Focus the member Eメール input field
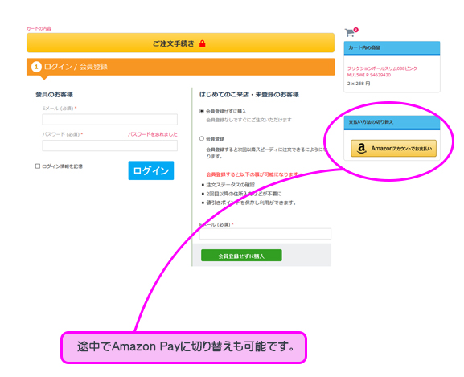This screenshot has height=377, width=464. (110, 120)
